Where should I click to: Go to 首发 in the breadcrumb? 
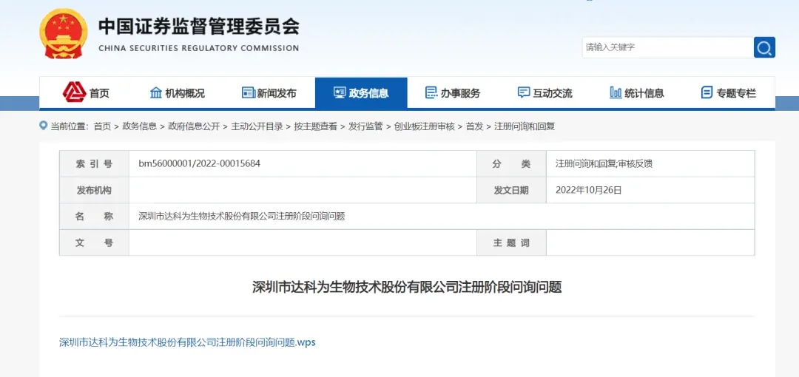click(x=474, y=126)
